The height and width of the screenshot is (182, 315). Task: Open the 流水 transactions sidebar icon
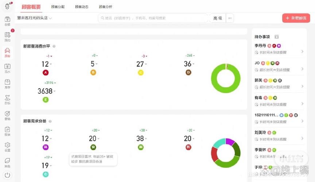(x=7, y=68)
